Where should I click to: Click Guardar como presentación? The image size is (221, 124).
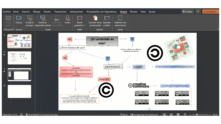95,21
